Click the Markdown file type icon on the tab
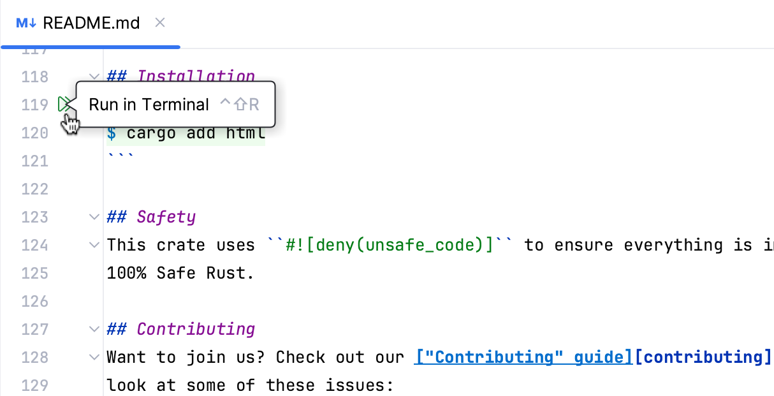 [x=25, y=23]
